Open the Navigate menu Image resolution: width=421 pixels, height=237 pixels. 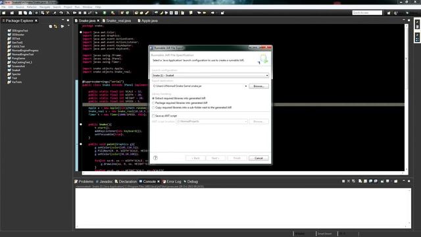(x=45, y=7)
